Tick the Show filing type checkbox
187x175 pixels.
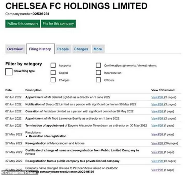point(9,72)
